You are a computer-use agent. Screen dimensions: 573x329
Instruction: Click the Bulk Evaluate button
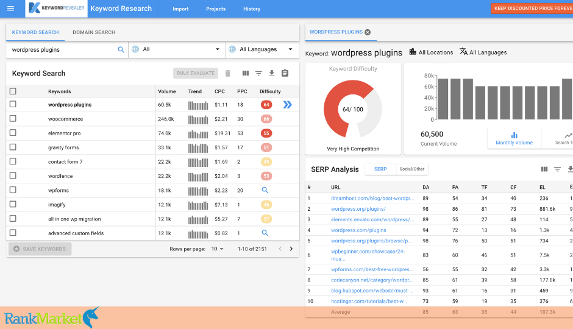(x=196, y=73)
